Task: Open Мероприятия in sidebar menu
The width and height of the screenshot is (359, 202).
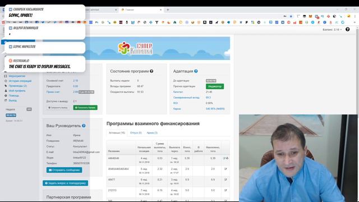Action: [17, 76]
